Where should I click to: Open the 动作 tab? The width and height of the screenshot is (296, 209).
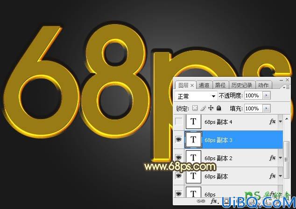point(263,85)
